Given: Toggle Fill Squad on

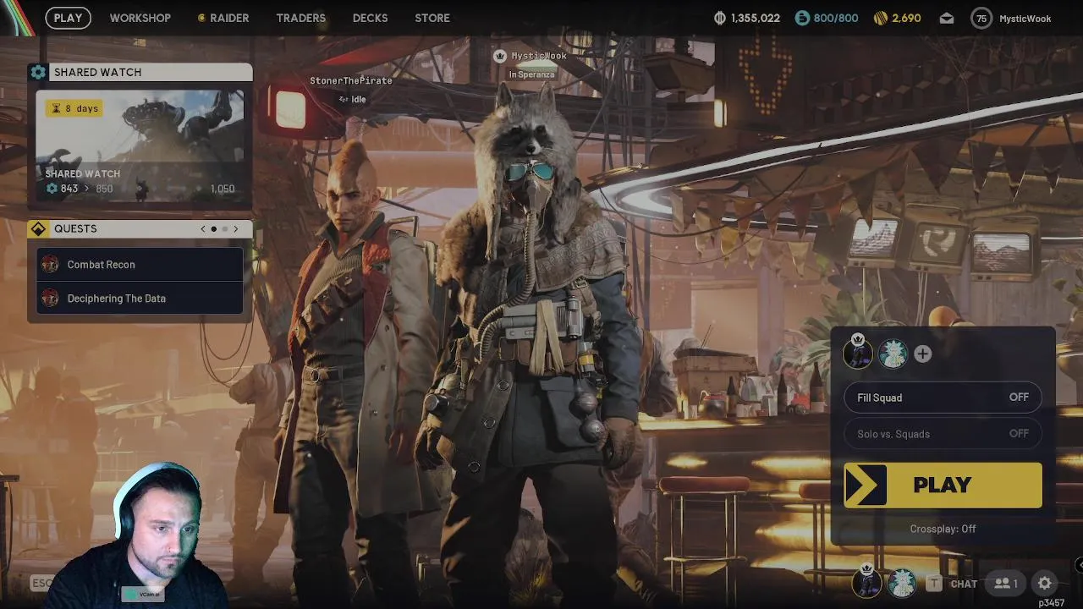Looking at the screenshot, I should pyautogui.click(x=943, y=398).
